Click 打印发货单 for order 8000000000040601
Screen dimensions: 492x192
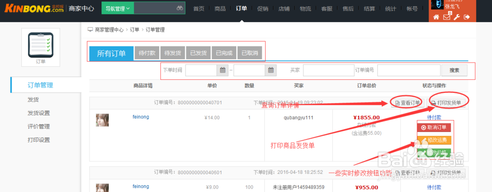coord(446,172)
